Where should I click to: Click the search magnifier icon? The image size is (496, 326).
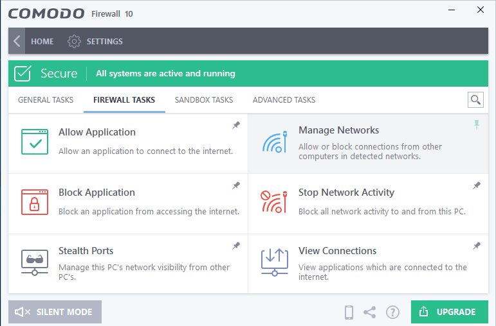click(475, 99)
